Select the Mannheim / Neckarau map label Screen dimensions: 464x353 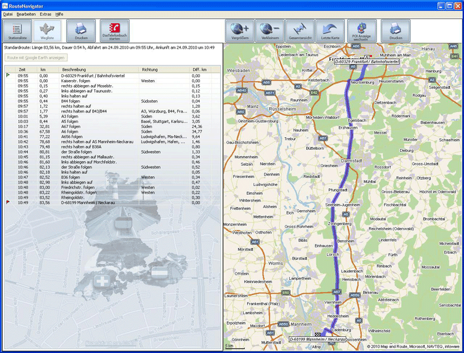(317, 340)
